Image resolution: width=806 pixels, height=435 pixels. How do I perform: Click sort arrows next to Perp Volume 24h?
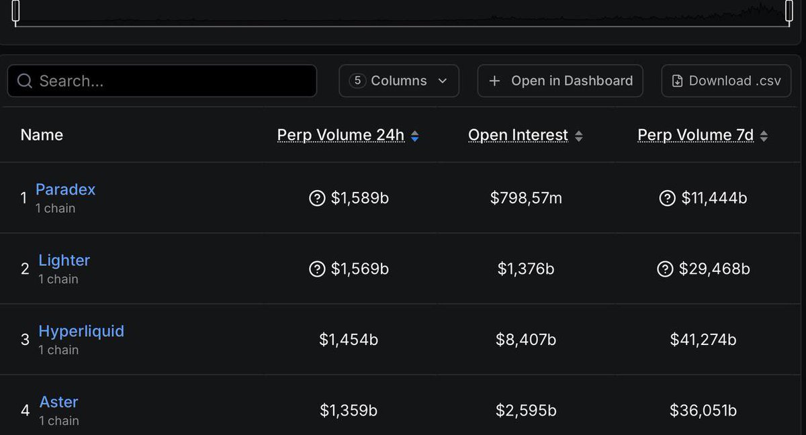pyautogui.click(x=414, y=136)
